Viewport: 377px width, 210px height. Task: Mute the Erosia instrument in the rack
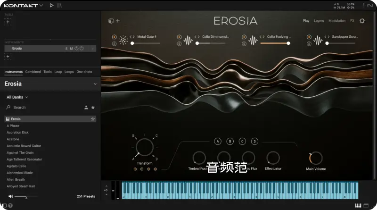point(72,49)
